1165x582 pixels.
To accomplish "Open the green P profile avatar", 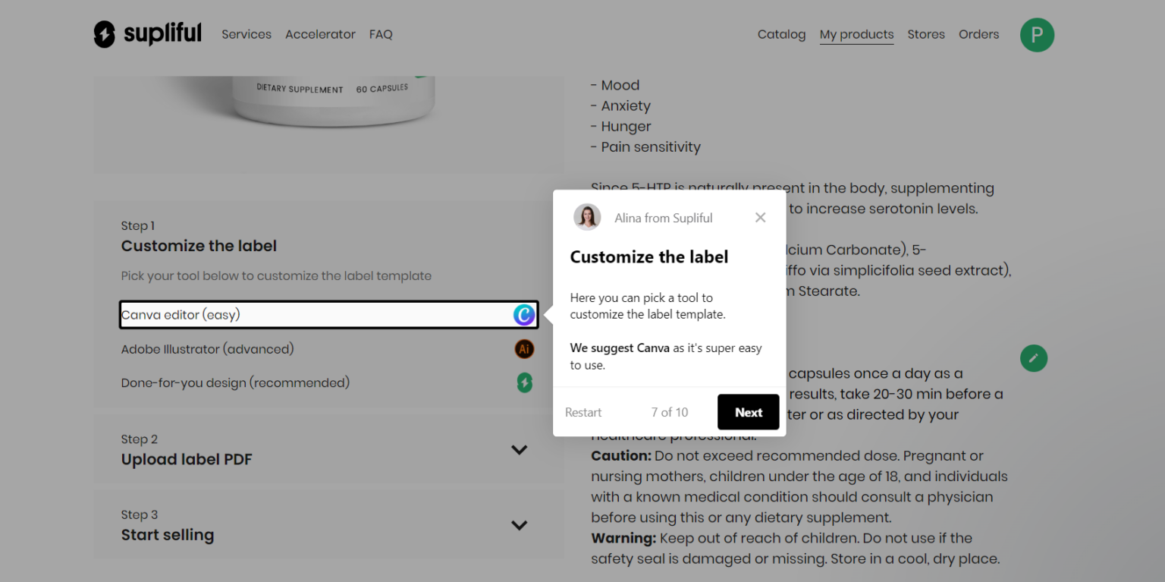I will [x=1037, y=35].
